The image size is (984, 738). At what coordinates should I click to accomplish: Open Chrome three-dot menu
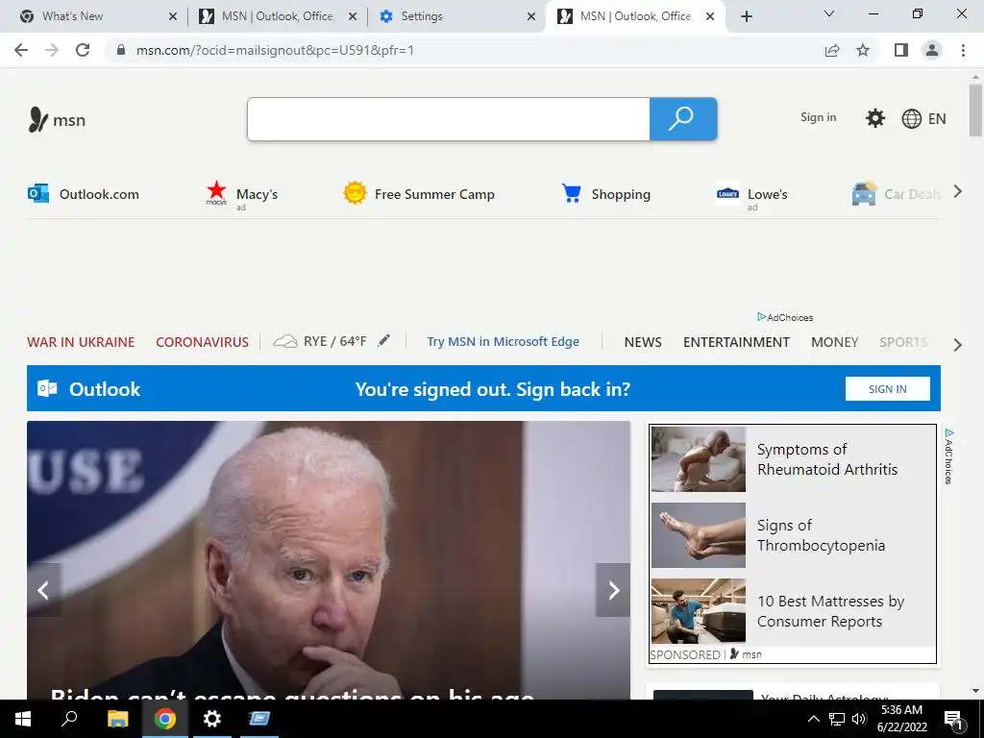(963, 50)
